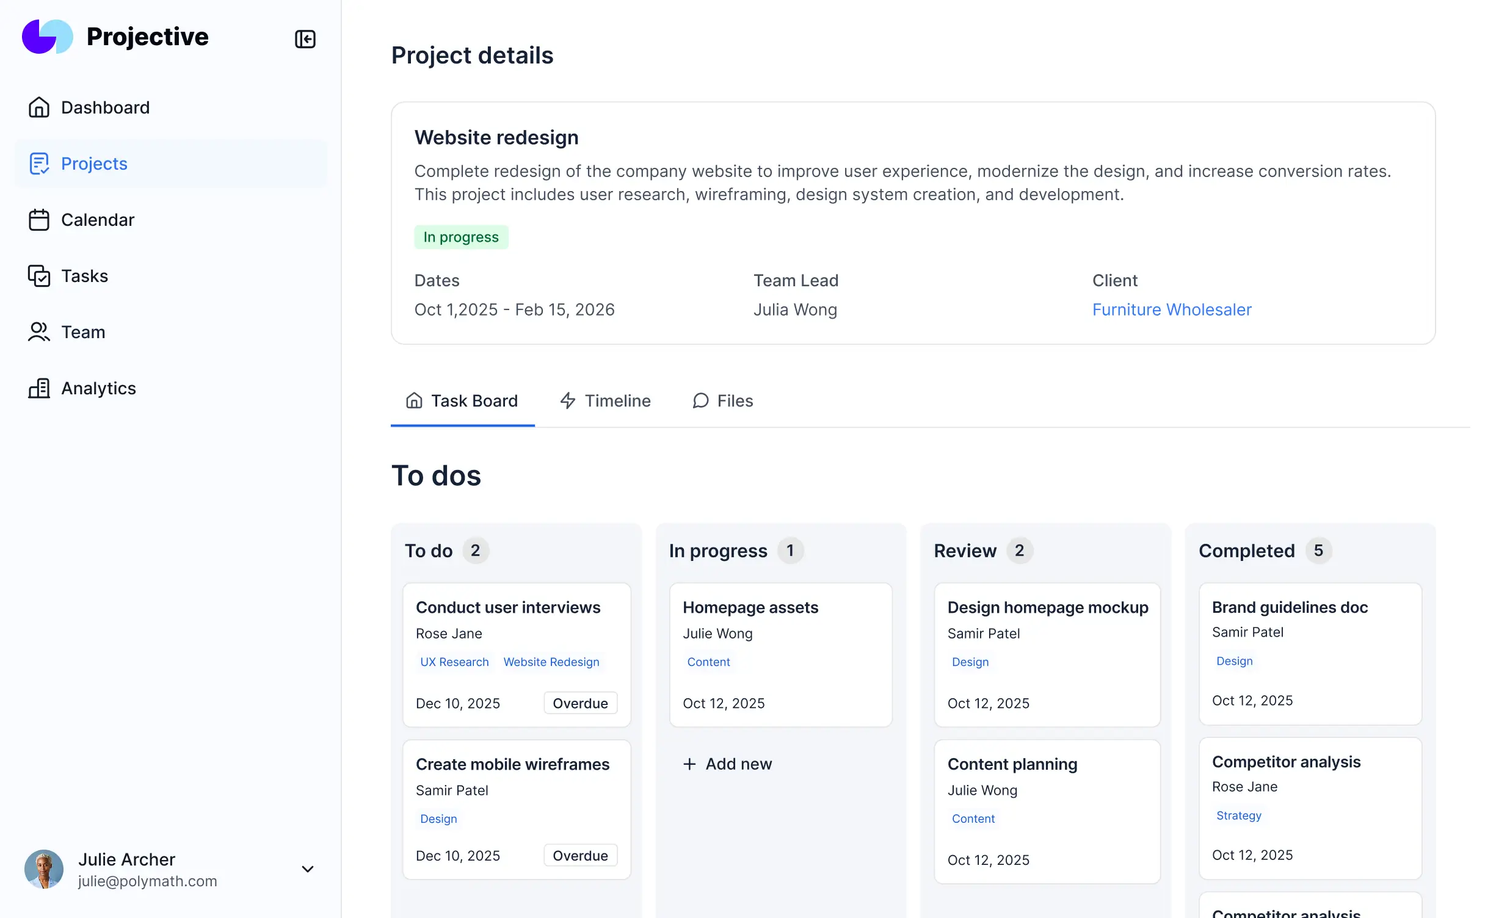Open the Team section icon
The height and width of the screenshot is (918, 1485).
coord(39,332)
